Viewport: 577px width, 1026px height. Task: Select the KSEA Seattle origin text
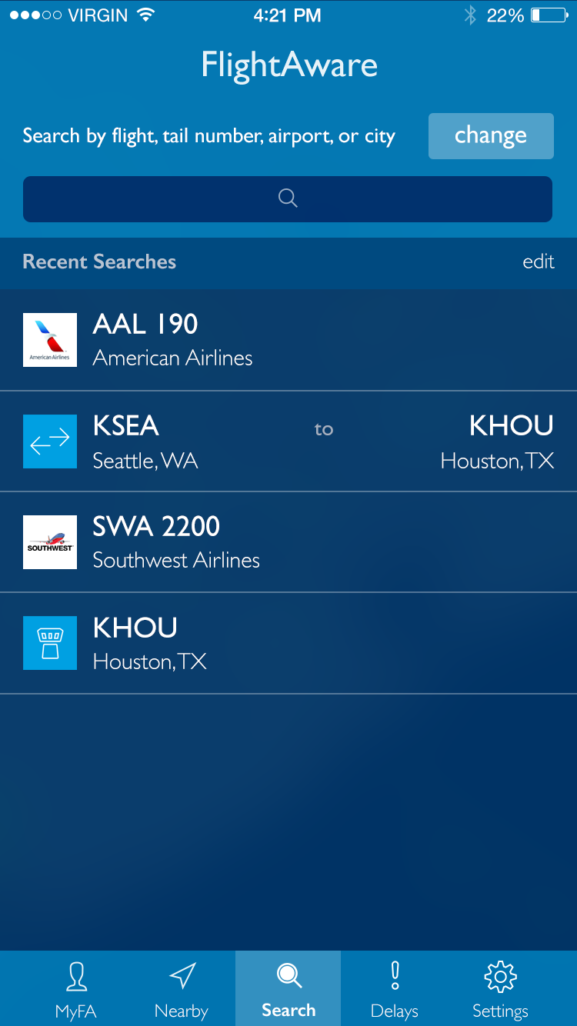point(145,441)
